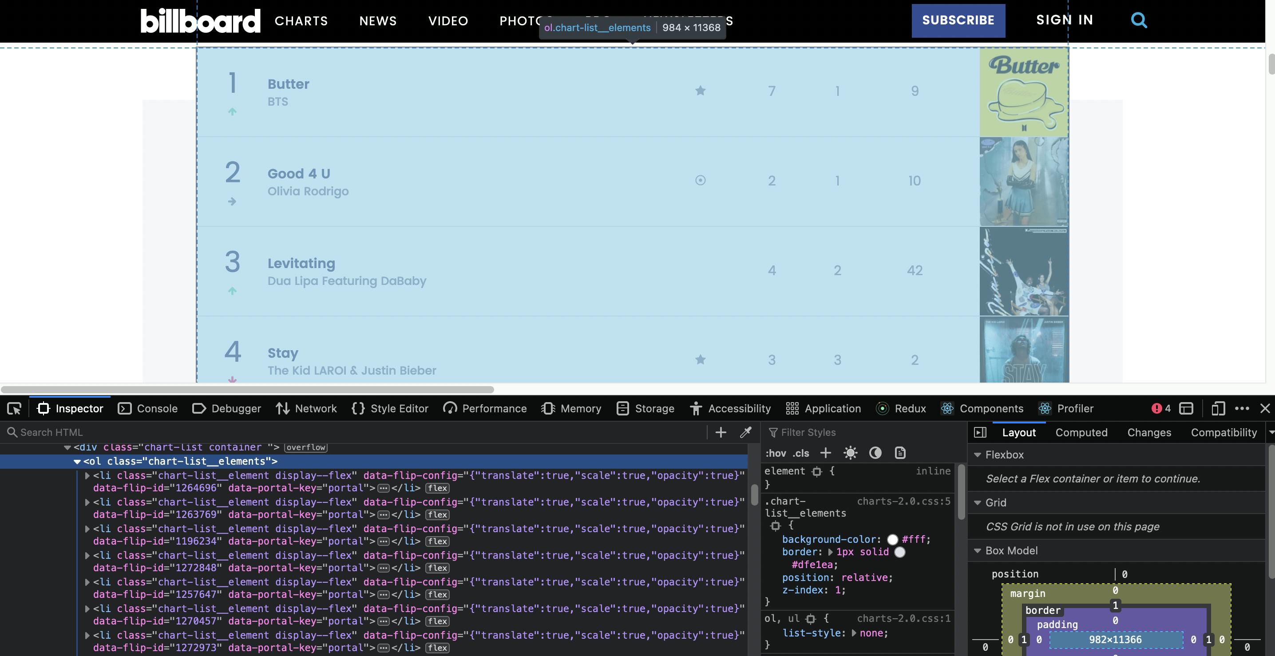Open border color #dfe1ea swatch
Screen dimensions: 1275x656
pyautogui.click(x=900, y=552)
